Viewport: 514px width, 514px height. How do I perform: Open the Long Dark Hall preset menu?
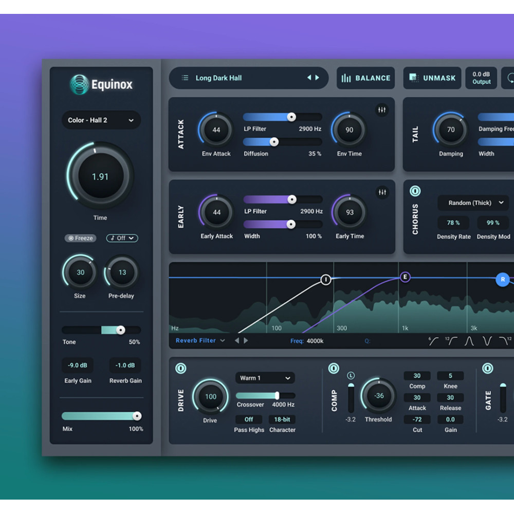click(248, 78)
